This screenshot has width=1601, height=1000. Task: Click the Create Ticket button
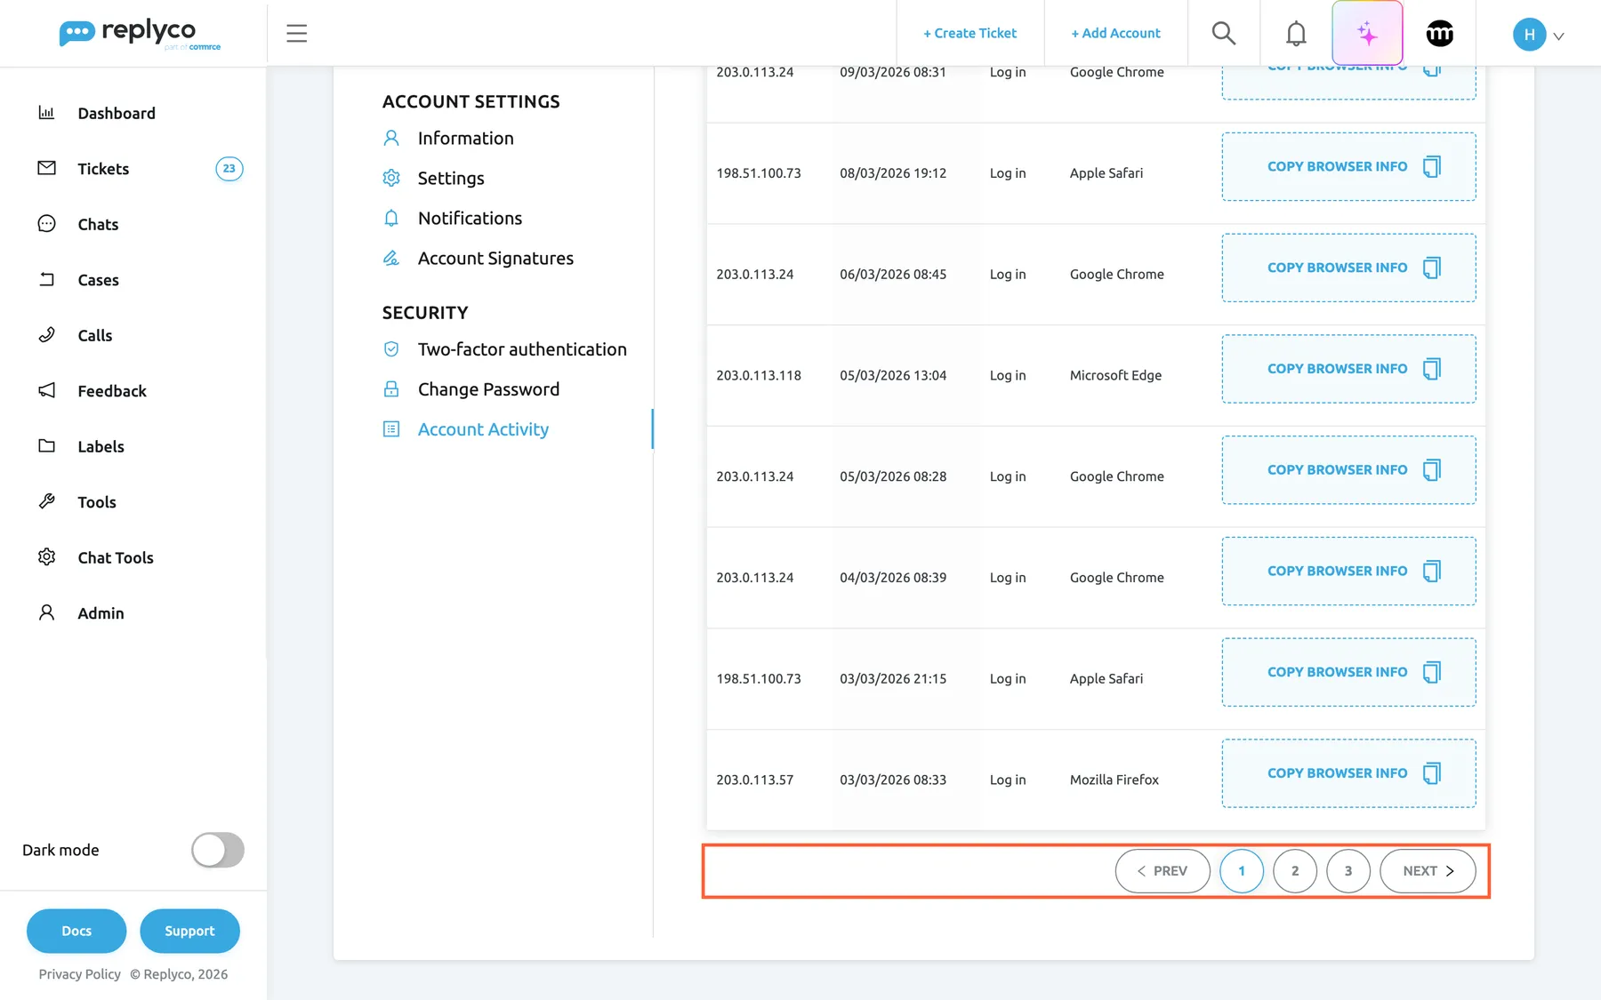pyautogui.click(x=969, y=34)
